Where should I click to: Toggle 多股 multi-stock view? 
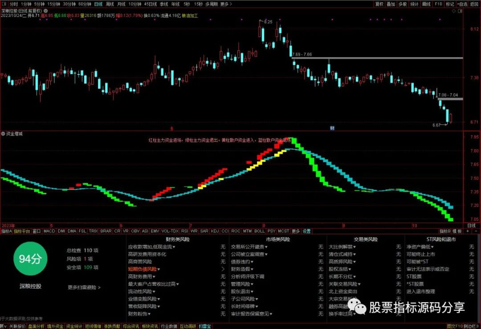(403, 4)
